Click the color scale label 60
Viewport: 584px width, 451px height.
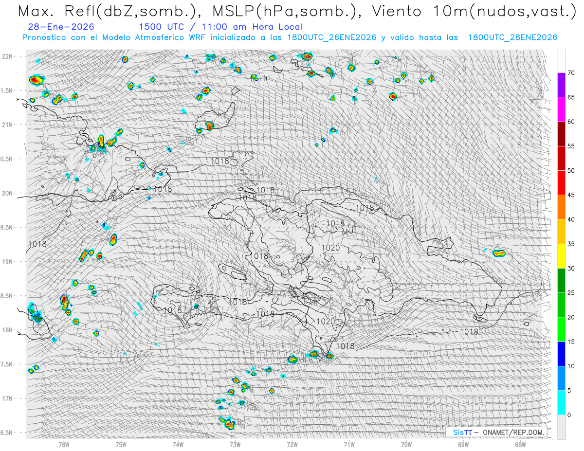[571, 122]
